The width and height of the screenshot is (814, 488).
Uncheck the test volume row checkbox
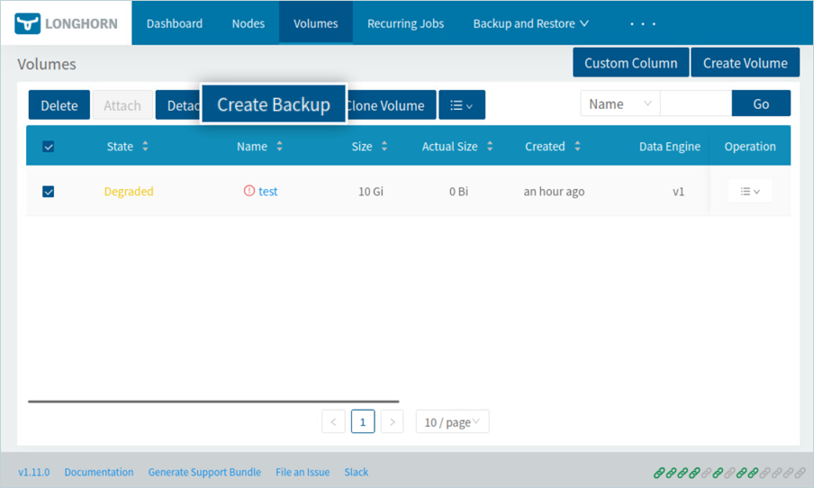49,191
